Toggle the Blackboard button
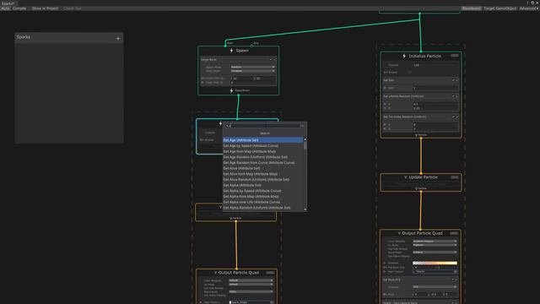 (x=471, y=8)
